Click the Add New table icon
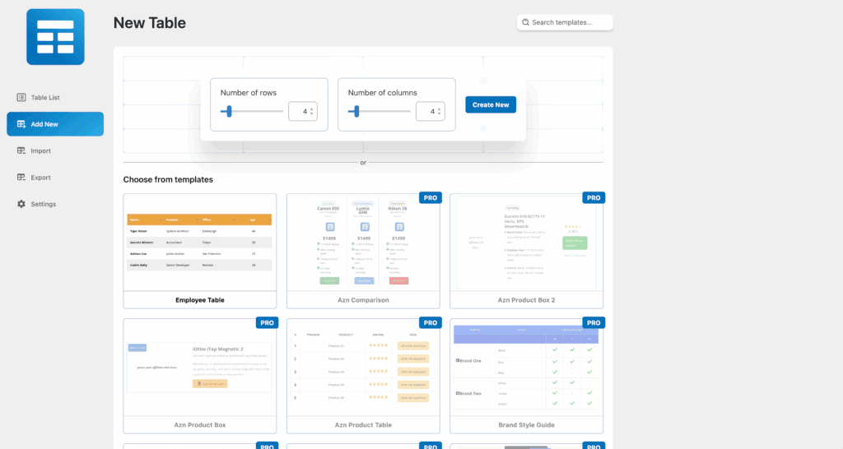 pos(21,124)
